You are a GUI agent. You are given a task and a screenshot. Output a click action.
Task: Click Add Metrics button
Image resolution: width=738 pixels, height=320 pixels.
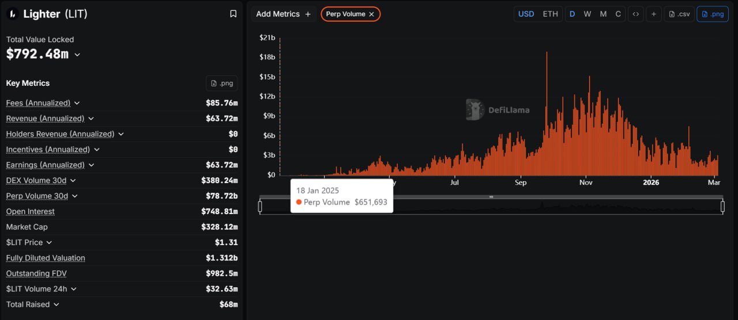click(283, 14)
